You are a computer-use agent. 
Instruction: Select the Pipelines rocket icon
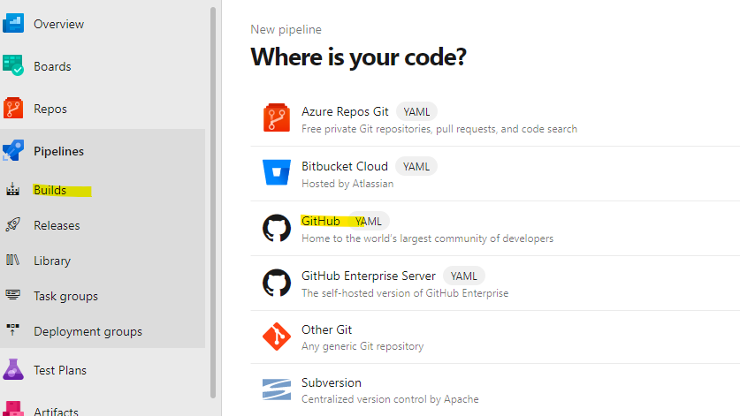(13, 151)
